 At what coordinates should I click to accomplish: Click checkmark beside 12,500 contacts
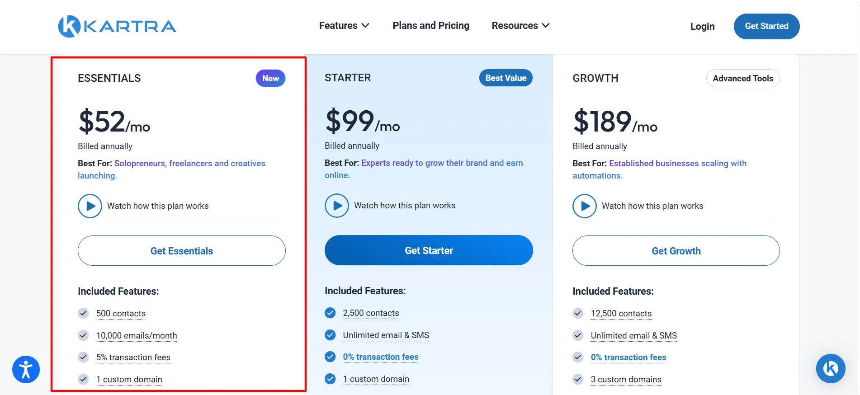click(578, 313)
